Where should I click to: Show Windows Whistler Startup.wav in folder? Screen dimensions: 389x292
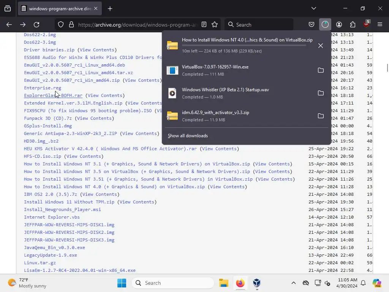pos(321,93)
